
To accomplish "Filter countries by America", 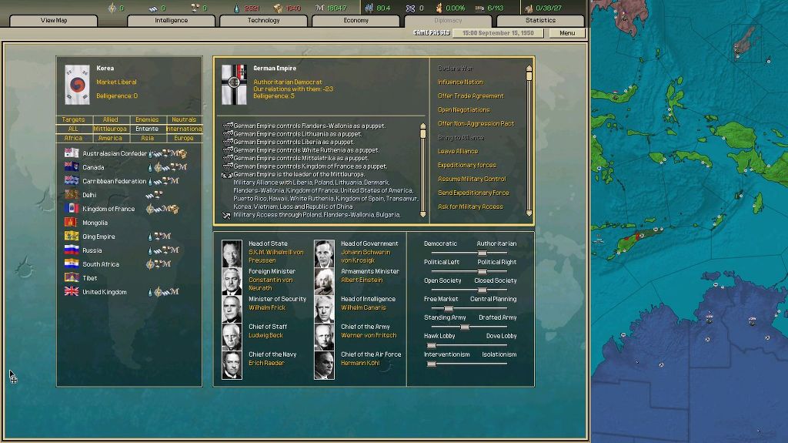I will (111, 138).
